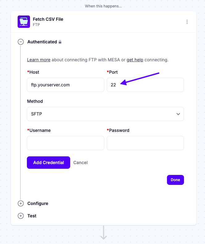This screenshot has height=244, width=205.
Task: Click the FTP folder app icon
Action: 24,22
